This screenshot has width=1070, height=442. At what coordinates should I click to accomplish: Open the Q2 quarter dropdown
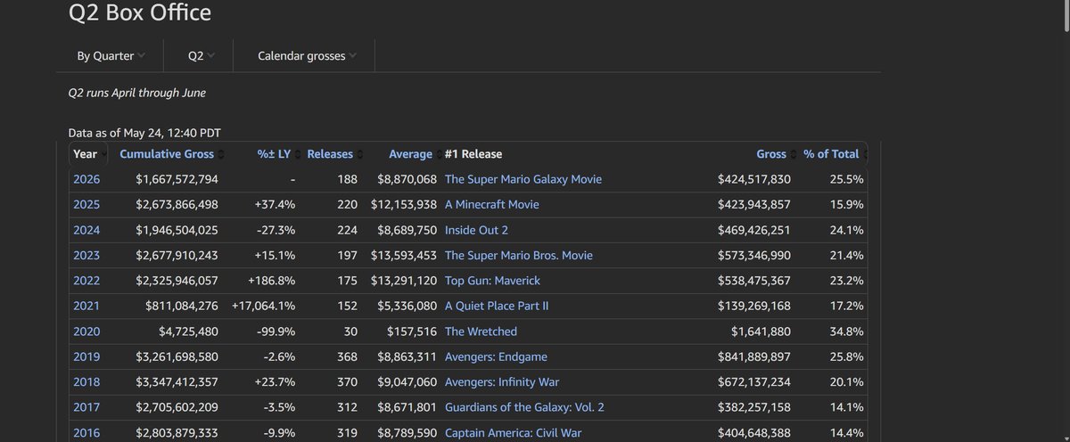point(201,56)
